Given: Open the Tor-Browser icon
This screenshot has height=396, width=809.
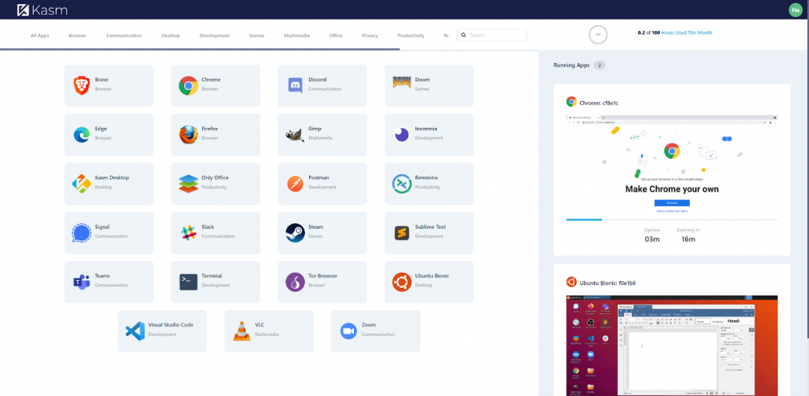Looking at the screenshot, I should click(295, 282).
